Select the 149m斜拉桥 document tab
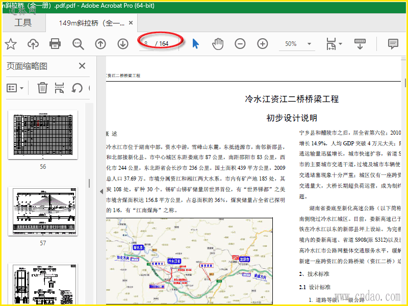Viewport: 408px width, 306px height. click(x=92, y=23)
